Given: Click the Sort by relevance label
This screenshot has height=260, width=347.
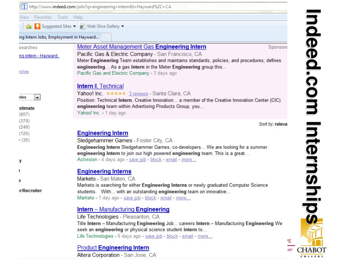Looking at the screenshot, I should coord(273,124).
